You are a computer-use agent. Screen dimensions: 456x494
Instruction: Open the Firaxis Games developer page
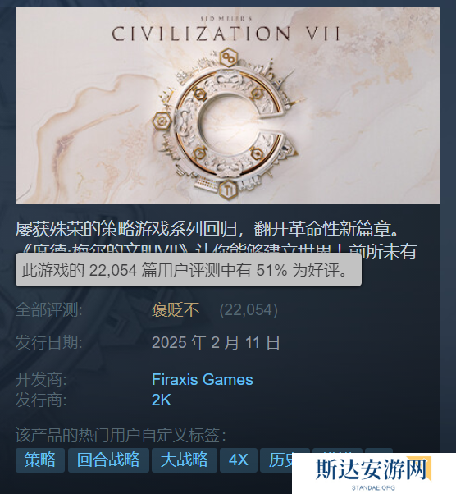point(203,380)
